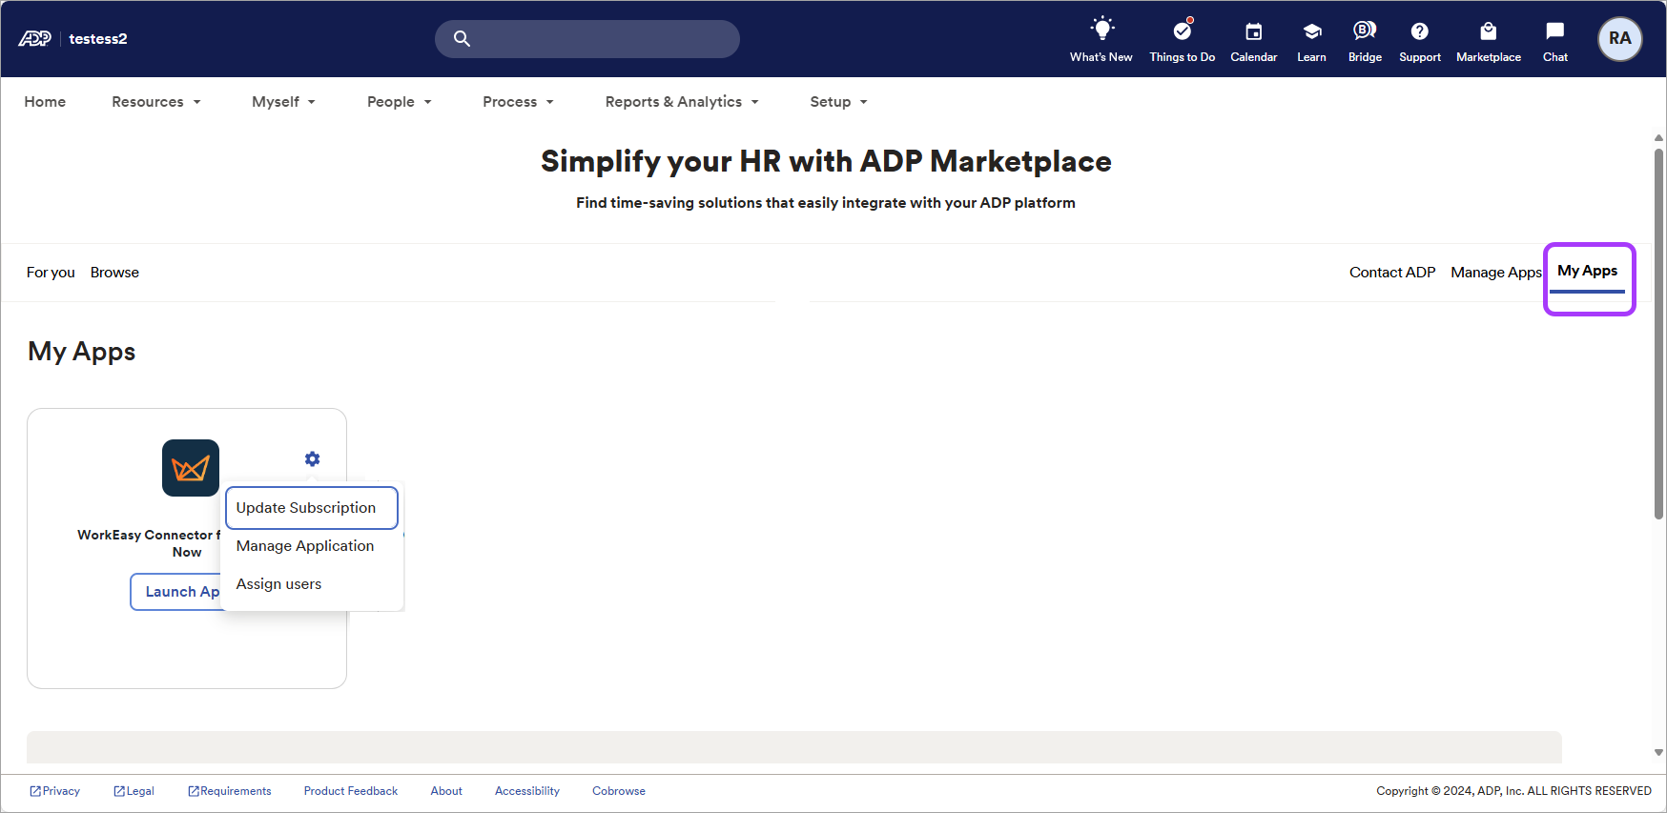1667x813 pixels.
Task: Click inside the search field
Action: 587,39
